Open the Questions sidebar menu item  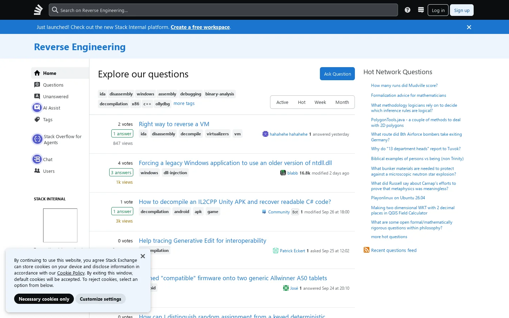pos(60,85)
